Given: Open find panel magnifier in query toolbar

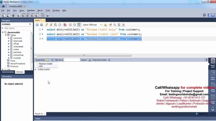Looking at the screenshot, I should pos(115,25).
